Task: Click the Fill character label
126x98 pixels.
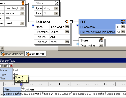Action: (88, 27)
